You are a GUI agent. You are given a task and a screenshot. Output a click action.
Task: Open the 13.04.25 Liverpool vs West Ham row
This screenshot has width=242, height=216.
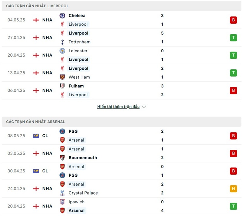tap(121, 73)
